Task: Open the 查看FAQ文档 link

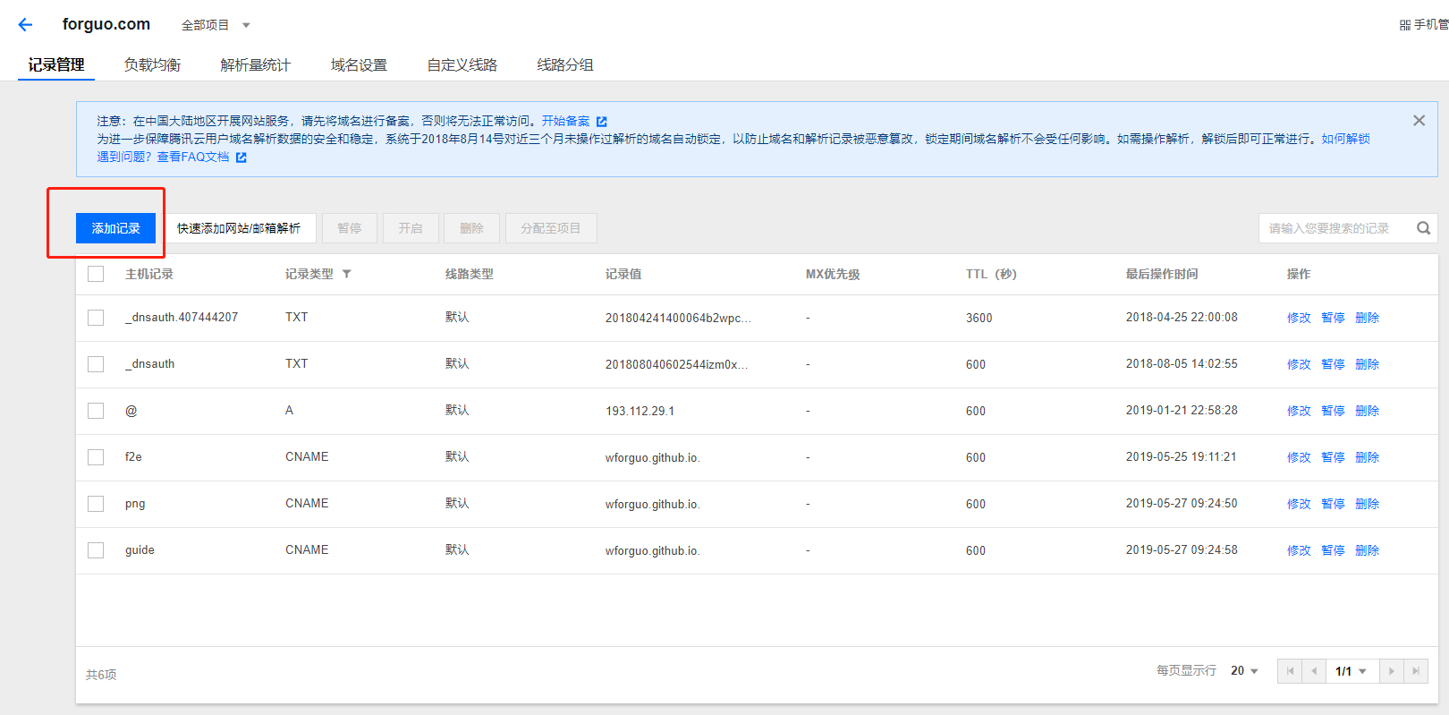Action: pos(193,157)
